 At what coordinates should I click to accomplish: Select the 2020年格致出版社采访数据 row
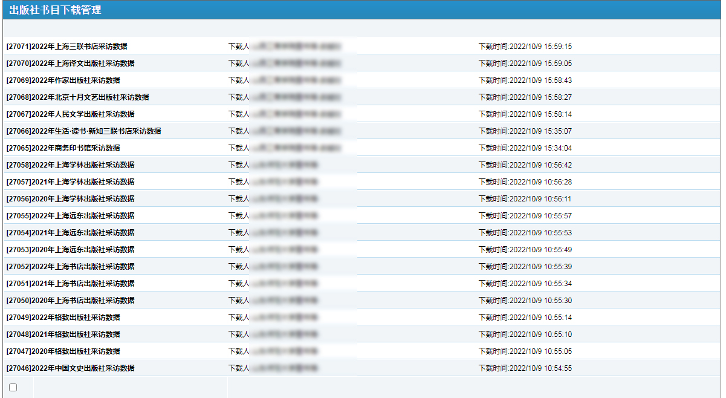(x=63, y=351)
